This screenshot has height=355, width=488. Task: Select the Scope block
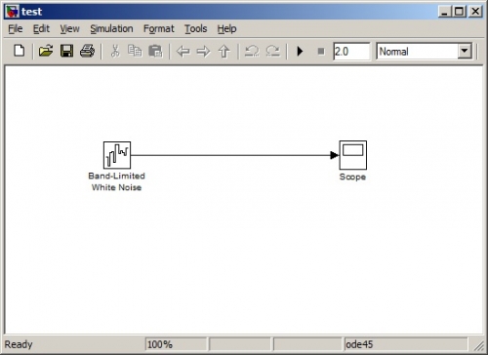pyautogui.click(x=353, y=155)
